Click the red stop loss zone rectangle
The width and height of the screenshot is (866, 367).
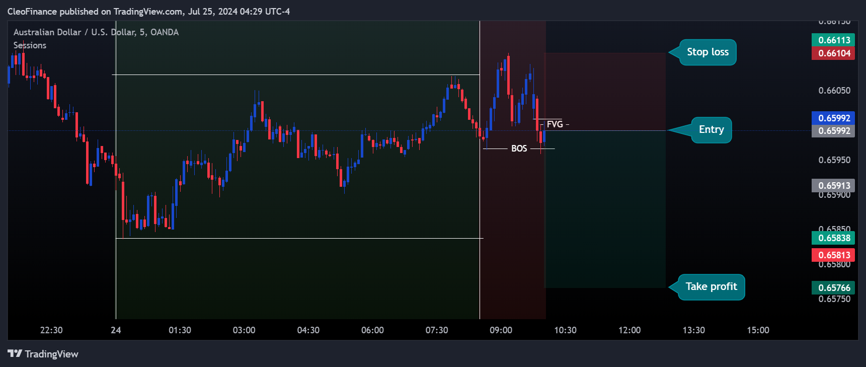click(x=605, y=92)
